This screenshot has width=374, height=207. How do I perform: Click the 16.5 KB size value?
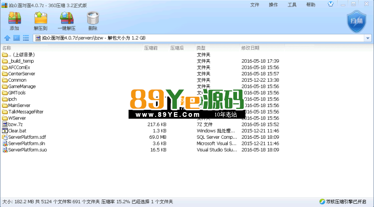[158, 150]
